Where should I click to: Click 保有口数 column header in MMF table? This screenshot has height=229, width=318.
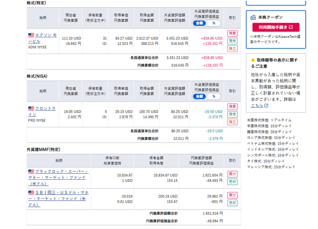(x=112, y=158)
